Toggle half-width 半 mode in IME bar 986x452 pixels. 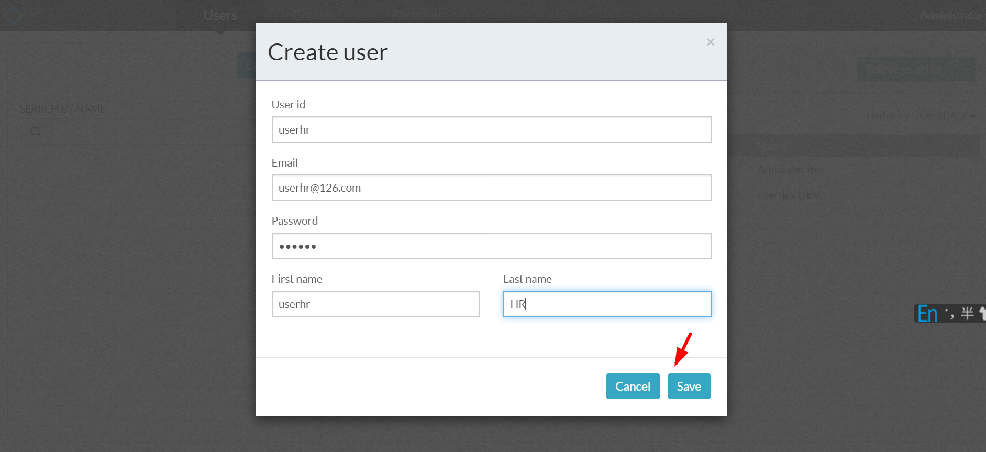[967, 313]
